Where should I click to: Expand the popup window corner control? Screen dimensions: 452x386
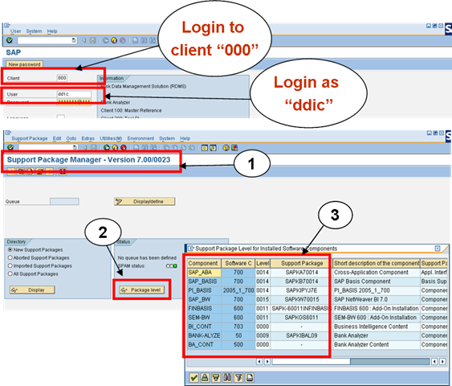438,248
